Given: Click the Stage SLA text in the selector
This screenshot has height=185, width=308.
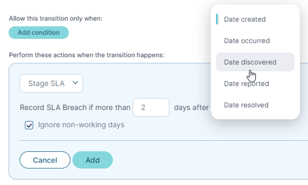Looking at the screenshot, I should tap(46, 83).
